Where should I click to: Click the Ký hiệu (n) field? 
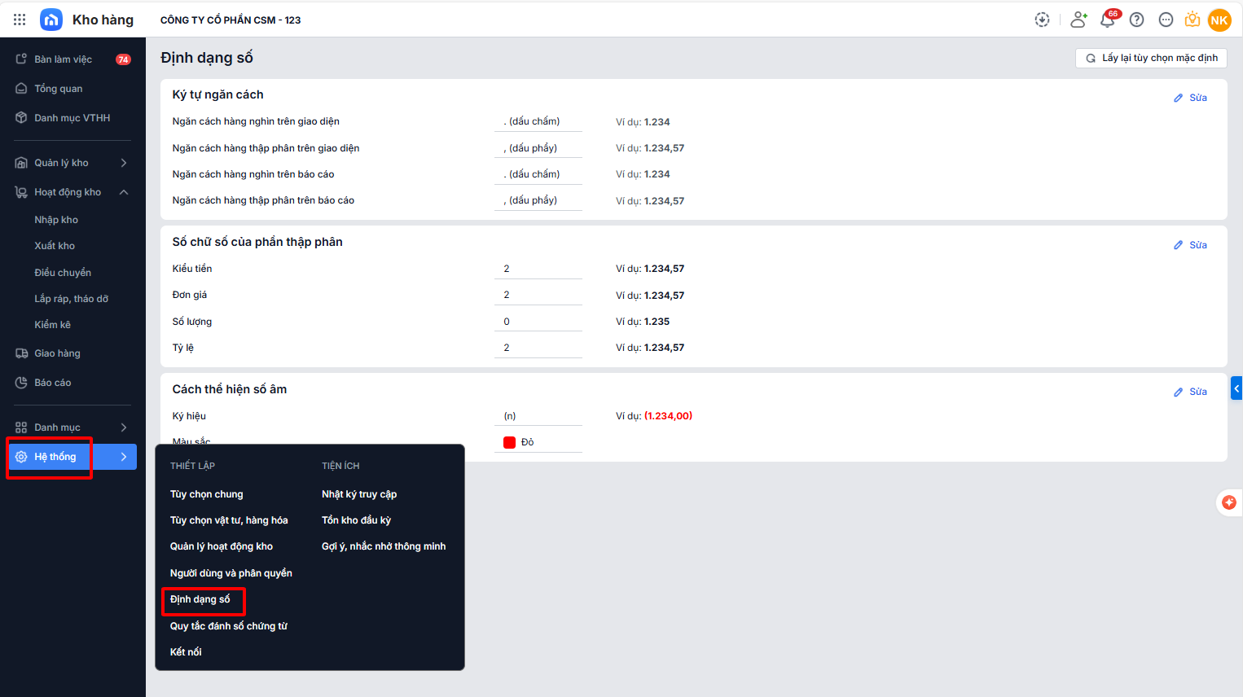tap(538, 416)
